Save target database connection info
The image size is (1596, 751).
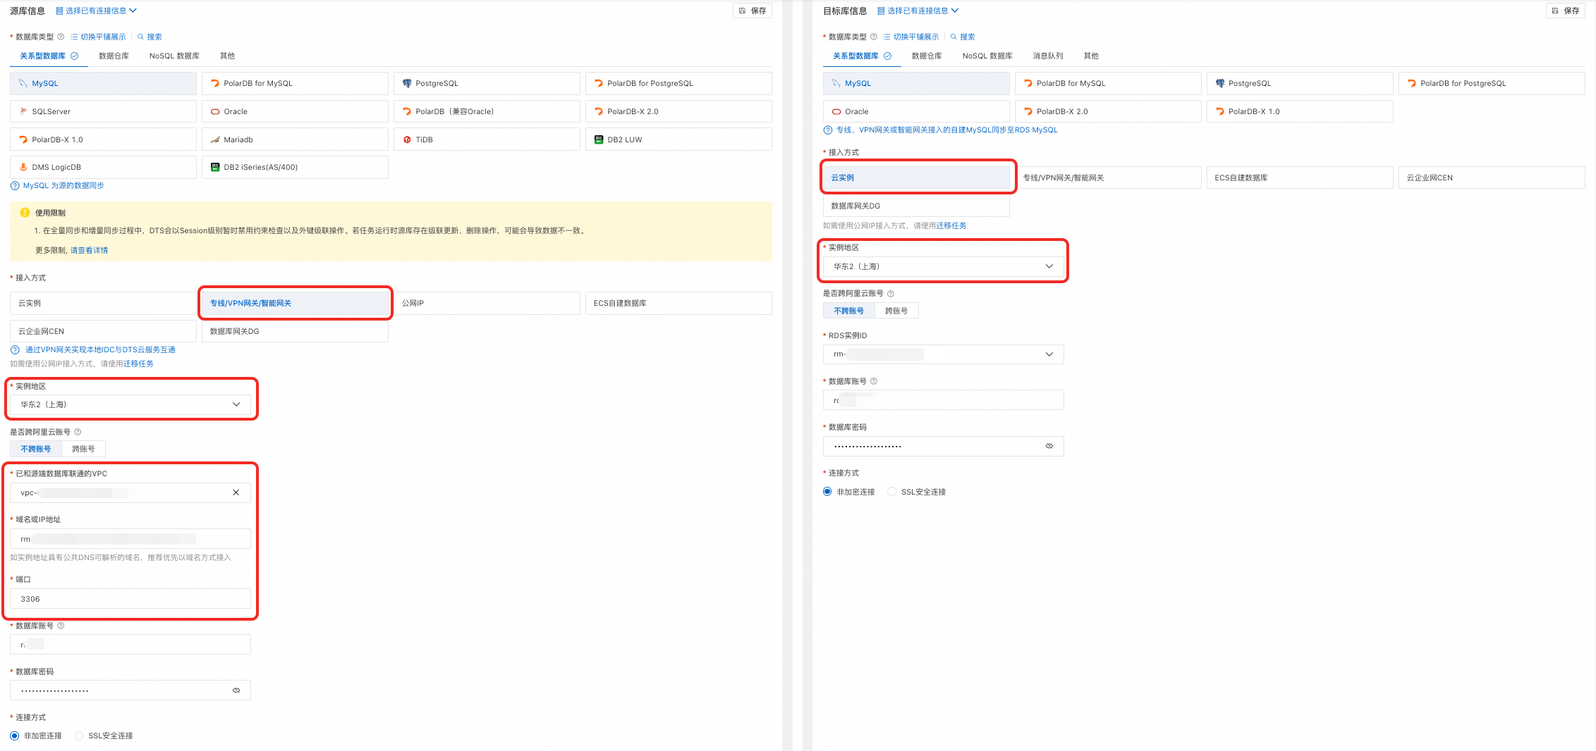tap(1566, 11)
